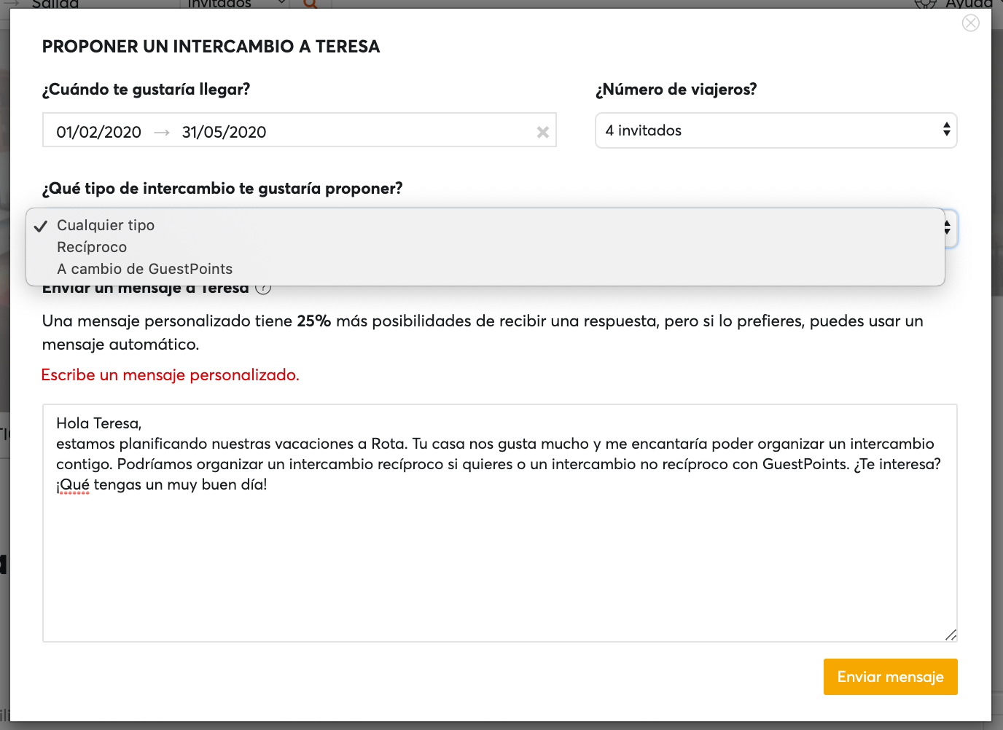This screenshot has height=730, width=1003.
Task: Click the '¿Cuándo te gustaría llegar?' label
Action: tap(146, 90)
